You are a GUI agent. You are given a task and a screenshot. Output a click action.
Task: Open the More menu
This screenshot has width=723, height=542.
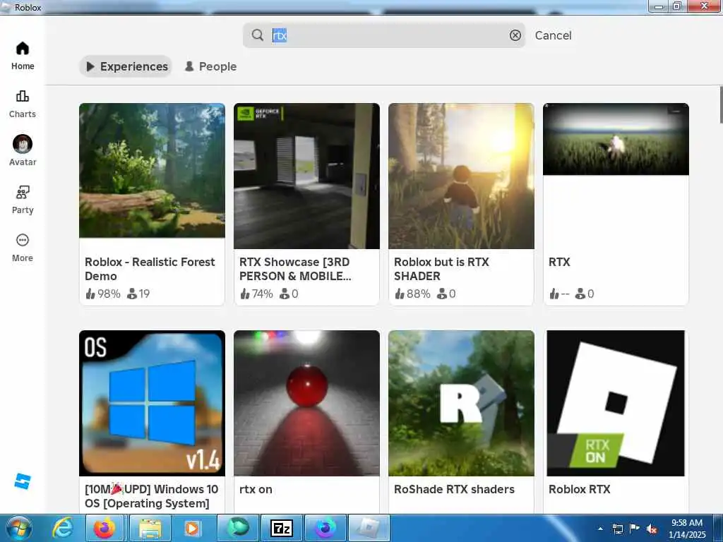[x=22, y=248]
